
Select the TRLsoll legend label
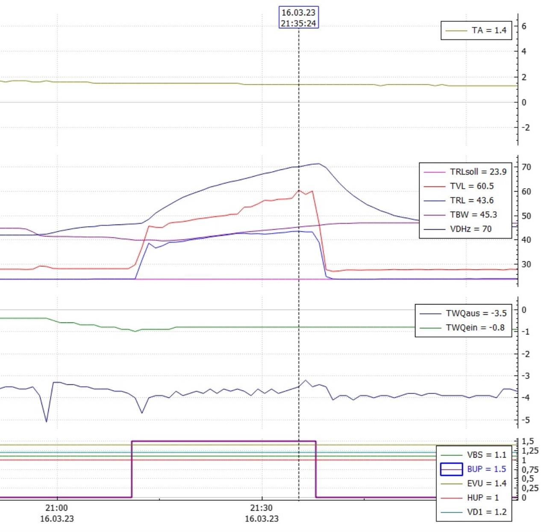pos(478,172)
